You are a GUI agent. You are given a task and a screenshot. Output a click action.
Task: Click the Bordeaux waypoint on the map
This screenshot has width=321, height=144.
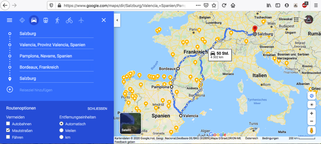click(178, 69)
